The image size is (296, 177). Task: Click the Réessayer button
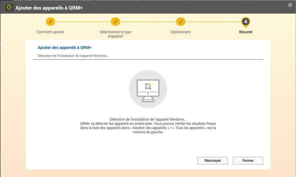click(212, 161)
